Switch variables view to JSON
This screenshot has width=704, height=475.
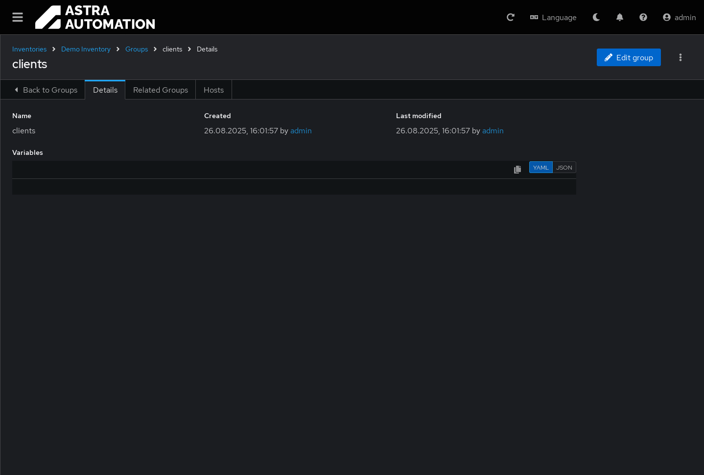tap(564, 168)
